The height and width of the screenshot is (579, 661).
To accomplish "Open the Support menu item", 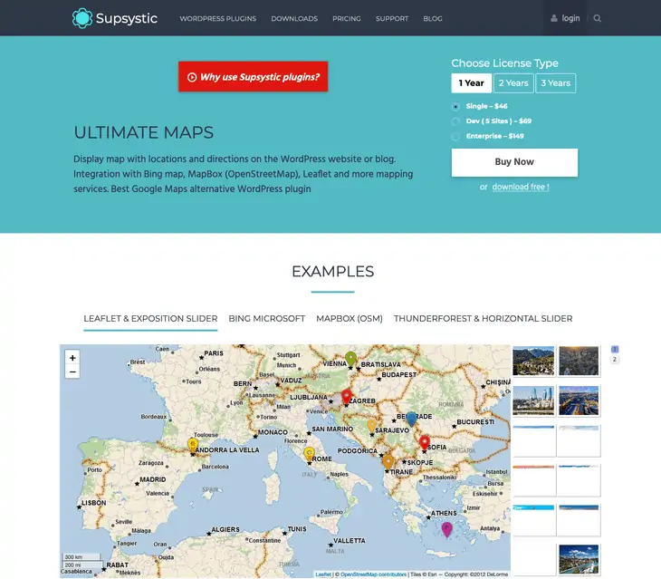I will pyautogui.click(x=392, y=18).
